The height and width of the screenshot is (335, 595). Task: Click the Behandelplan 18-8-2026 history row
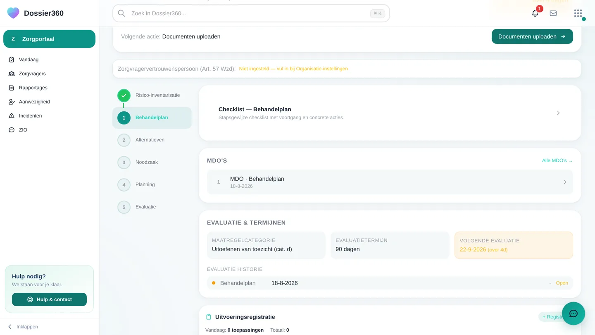pyautogui.click(x=390, y=283)
